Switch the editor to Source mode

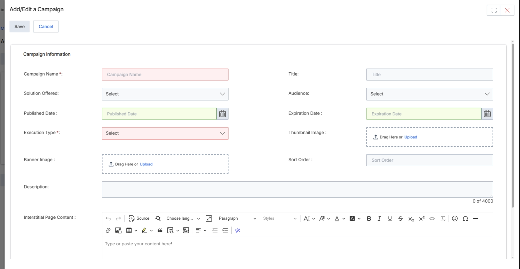pyautogui.click(x=139, y=218)
